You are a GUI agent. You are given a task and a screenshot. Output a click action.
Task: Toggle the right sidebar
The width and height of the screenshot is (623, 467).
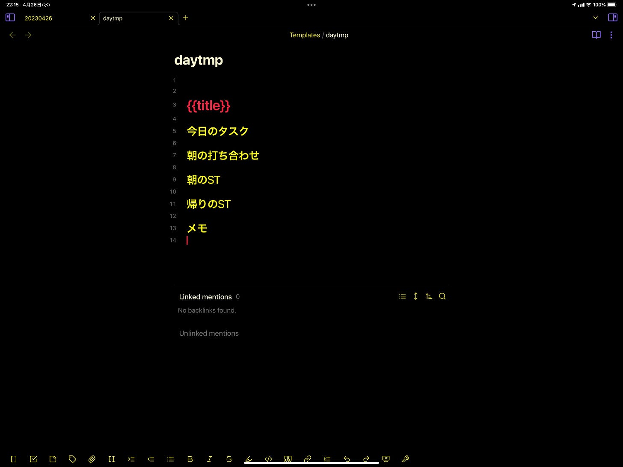click(x=613, y=18)
